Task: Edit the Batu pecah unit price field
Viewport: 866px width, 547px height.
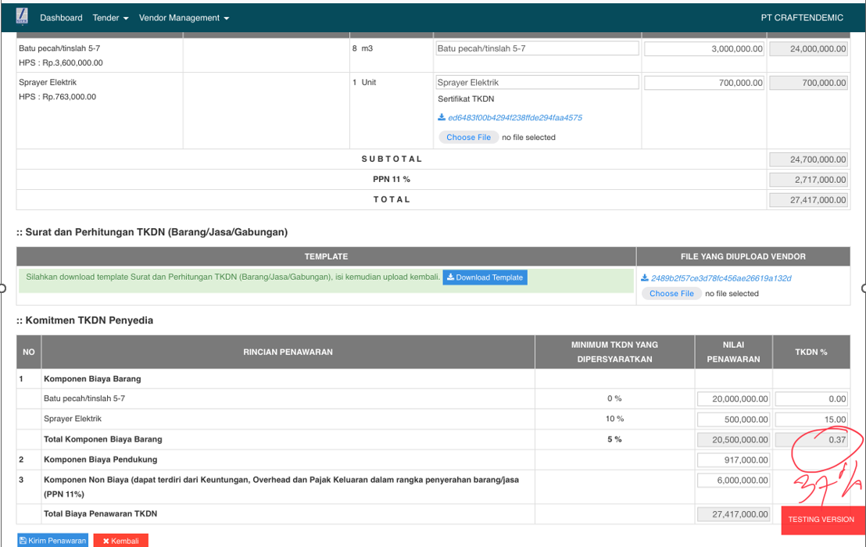Action: pyautogui.click(x=704, y=48)
